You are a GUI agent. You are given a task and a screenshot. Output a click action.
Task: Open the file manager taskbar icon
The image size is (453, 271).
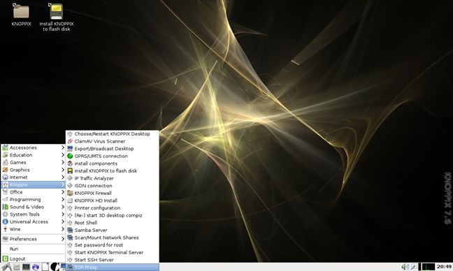17,267
